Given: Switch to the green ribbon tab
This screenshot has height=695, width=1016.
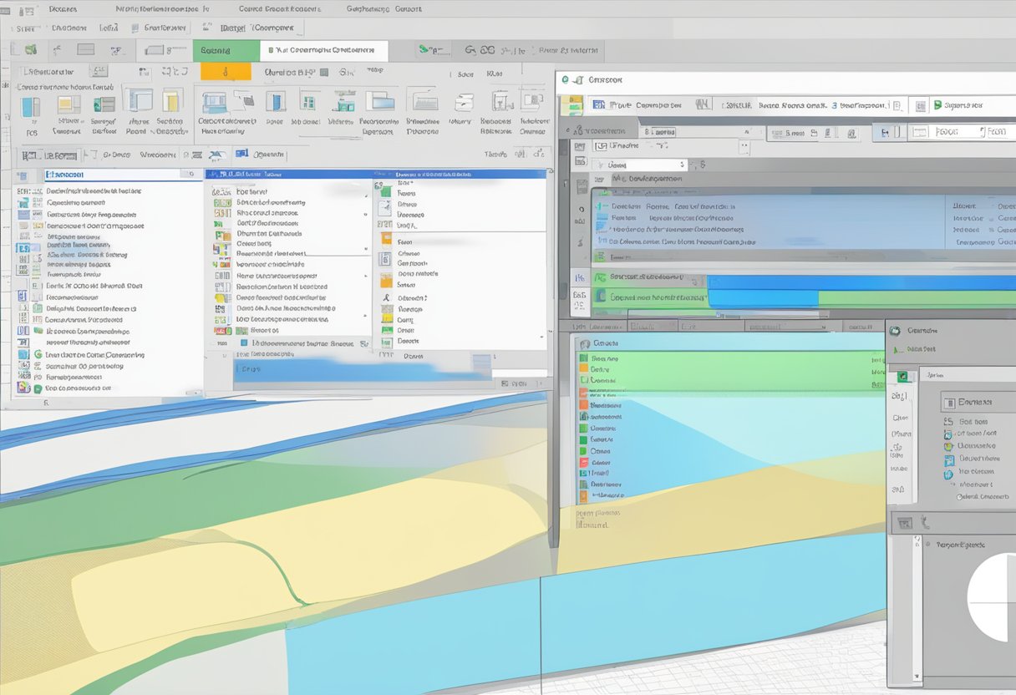Looking at the screenshot, I should coord(226,50).
